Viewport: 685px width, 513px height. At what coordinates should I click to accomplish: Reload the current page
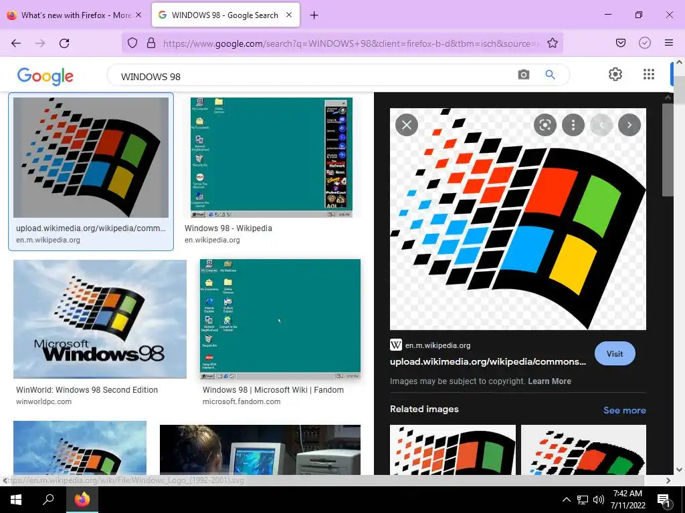pyautogui.click(x=64, y=43)
